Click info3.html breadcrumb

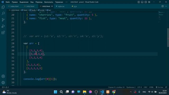[x=15, y=10]
